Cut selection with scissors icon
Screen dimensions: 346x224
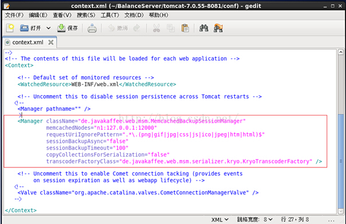click(156, 28)
